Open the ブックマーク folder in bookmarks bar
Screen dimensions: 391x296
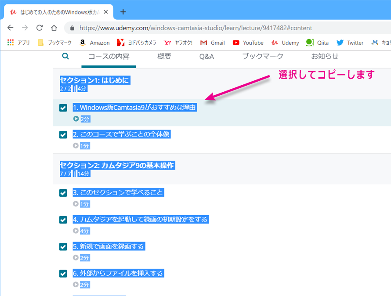tap(54, 43)
